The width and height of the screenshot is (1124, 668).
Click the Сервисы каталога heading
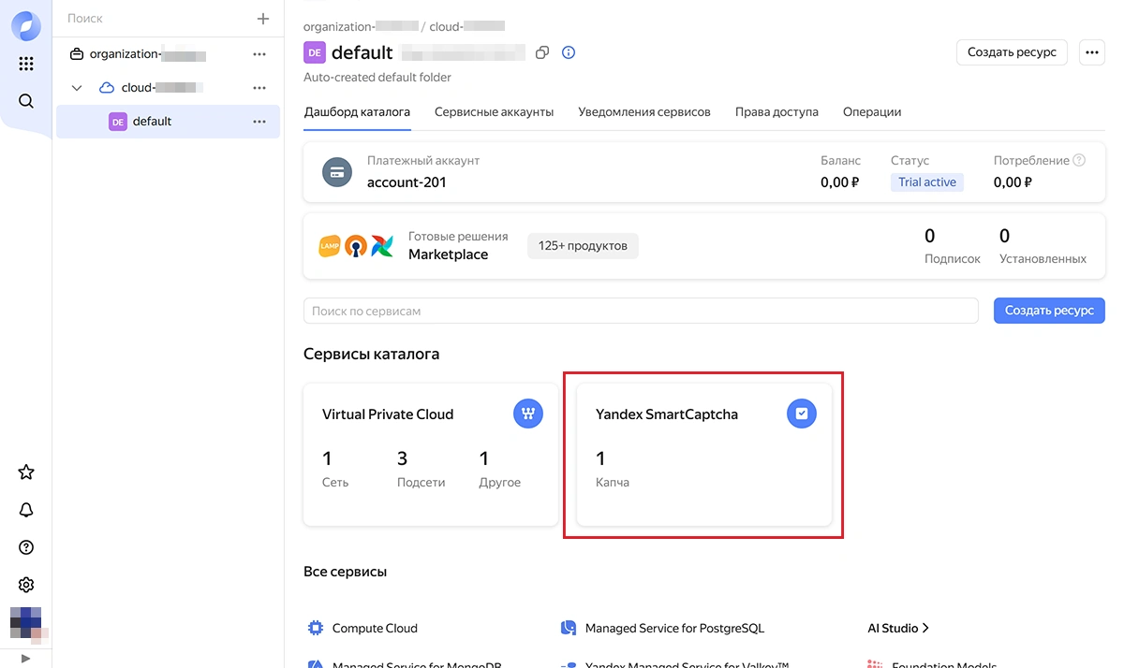372,354
